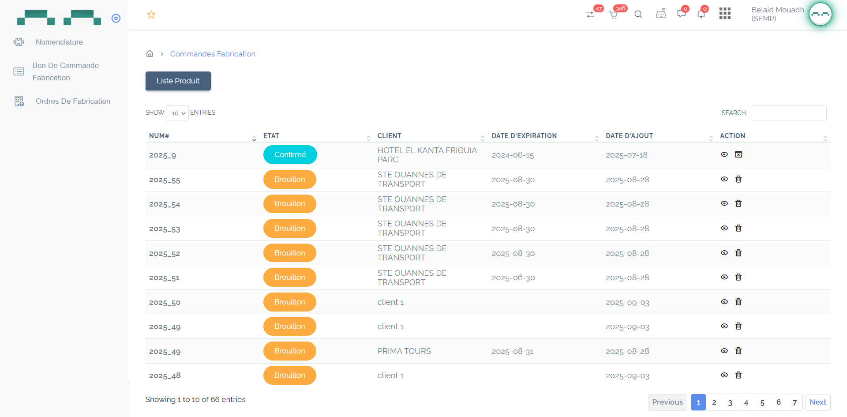Click the search magnifier icon in header
Screen dimensions: 847x417
(x=638, y=14)
